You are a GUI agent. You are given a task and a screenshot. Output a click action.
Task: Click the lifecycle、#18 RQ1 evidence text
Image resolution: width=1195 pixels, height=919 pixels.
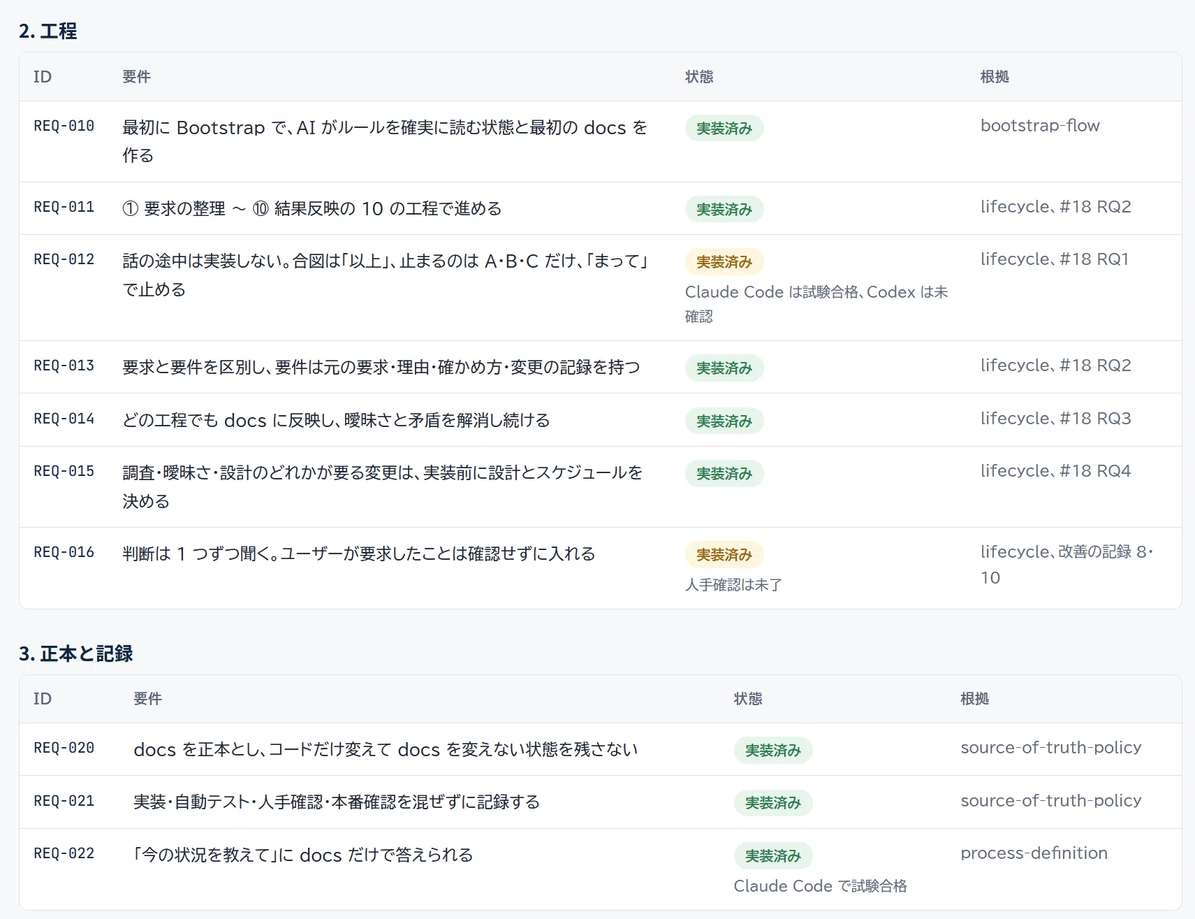1055,259
